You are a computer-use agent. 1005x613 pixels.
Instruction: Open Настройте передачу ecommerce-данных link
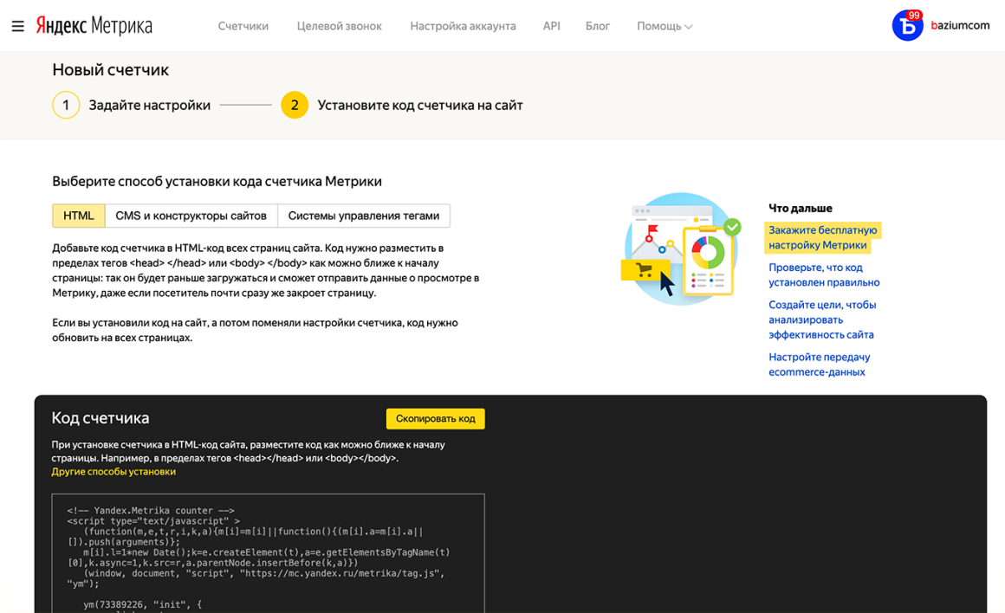[819, 365]
